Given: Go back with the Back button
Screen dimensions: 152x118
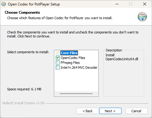Looking at the screenshot, I should pyautogui.click(x=87, y=111).
